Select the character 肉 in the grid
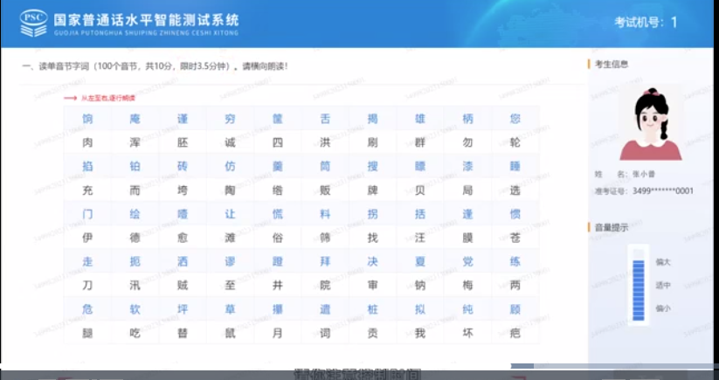The height and width of the screenshot is (380, 719). [x=87, y=142]
